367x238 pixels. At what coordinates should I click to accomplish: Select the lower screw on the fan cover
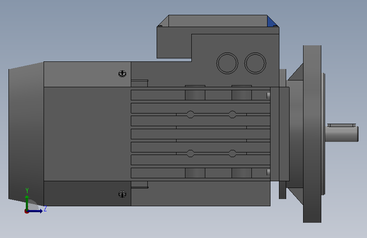[122, 194]
